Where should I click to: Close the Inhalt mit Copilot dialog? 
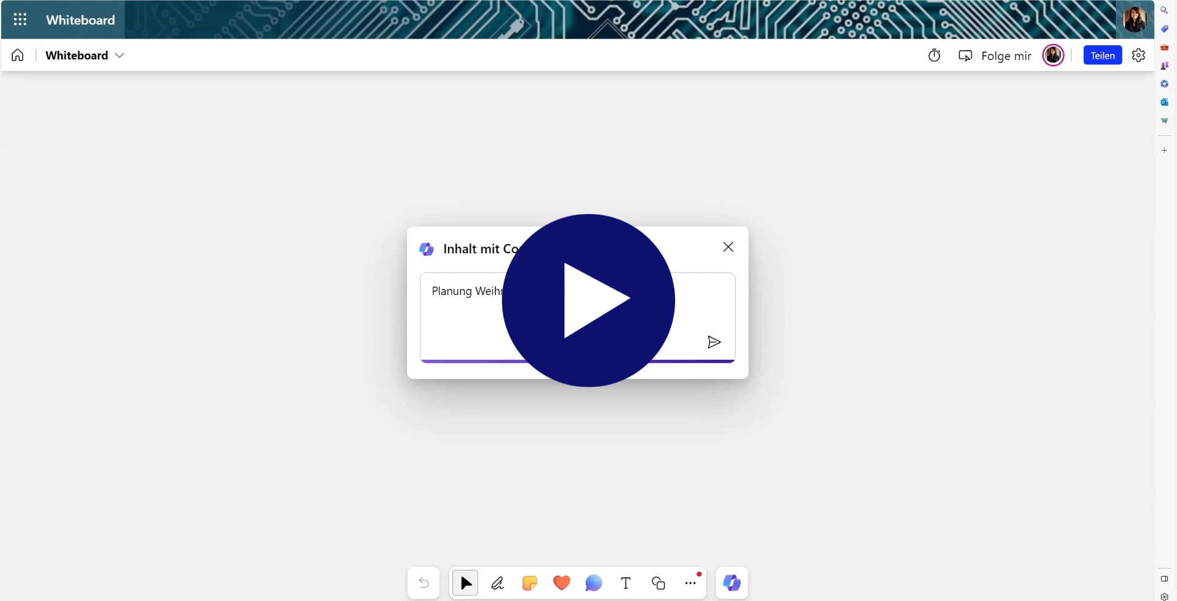coord(728,247)
